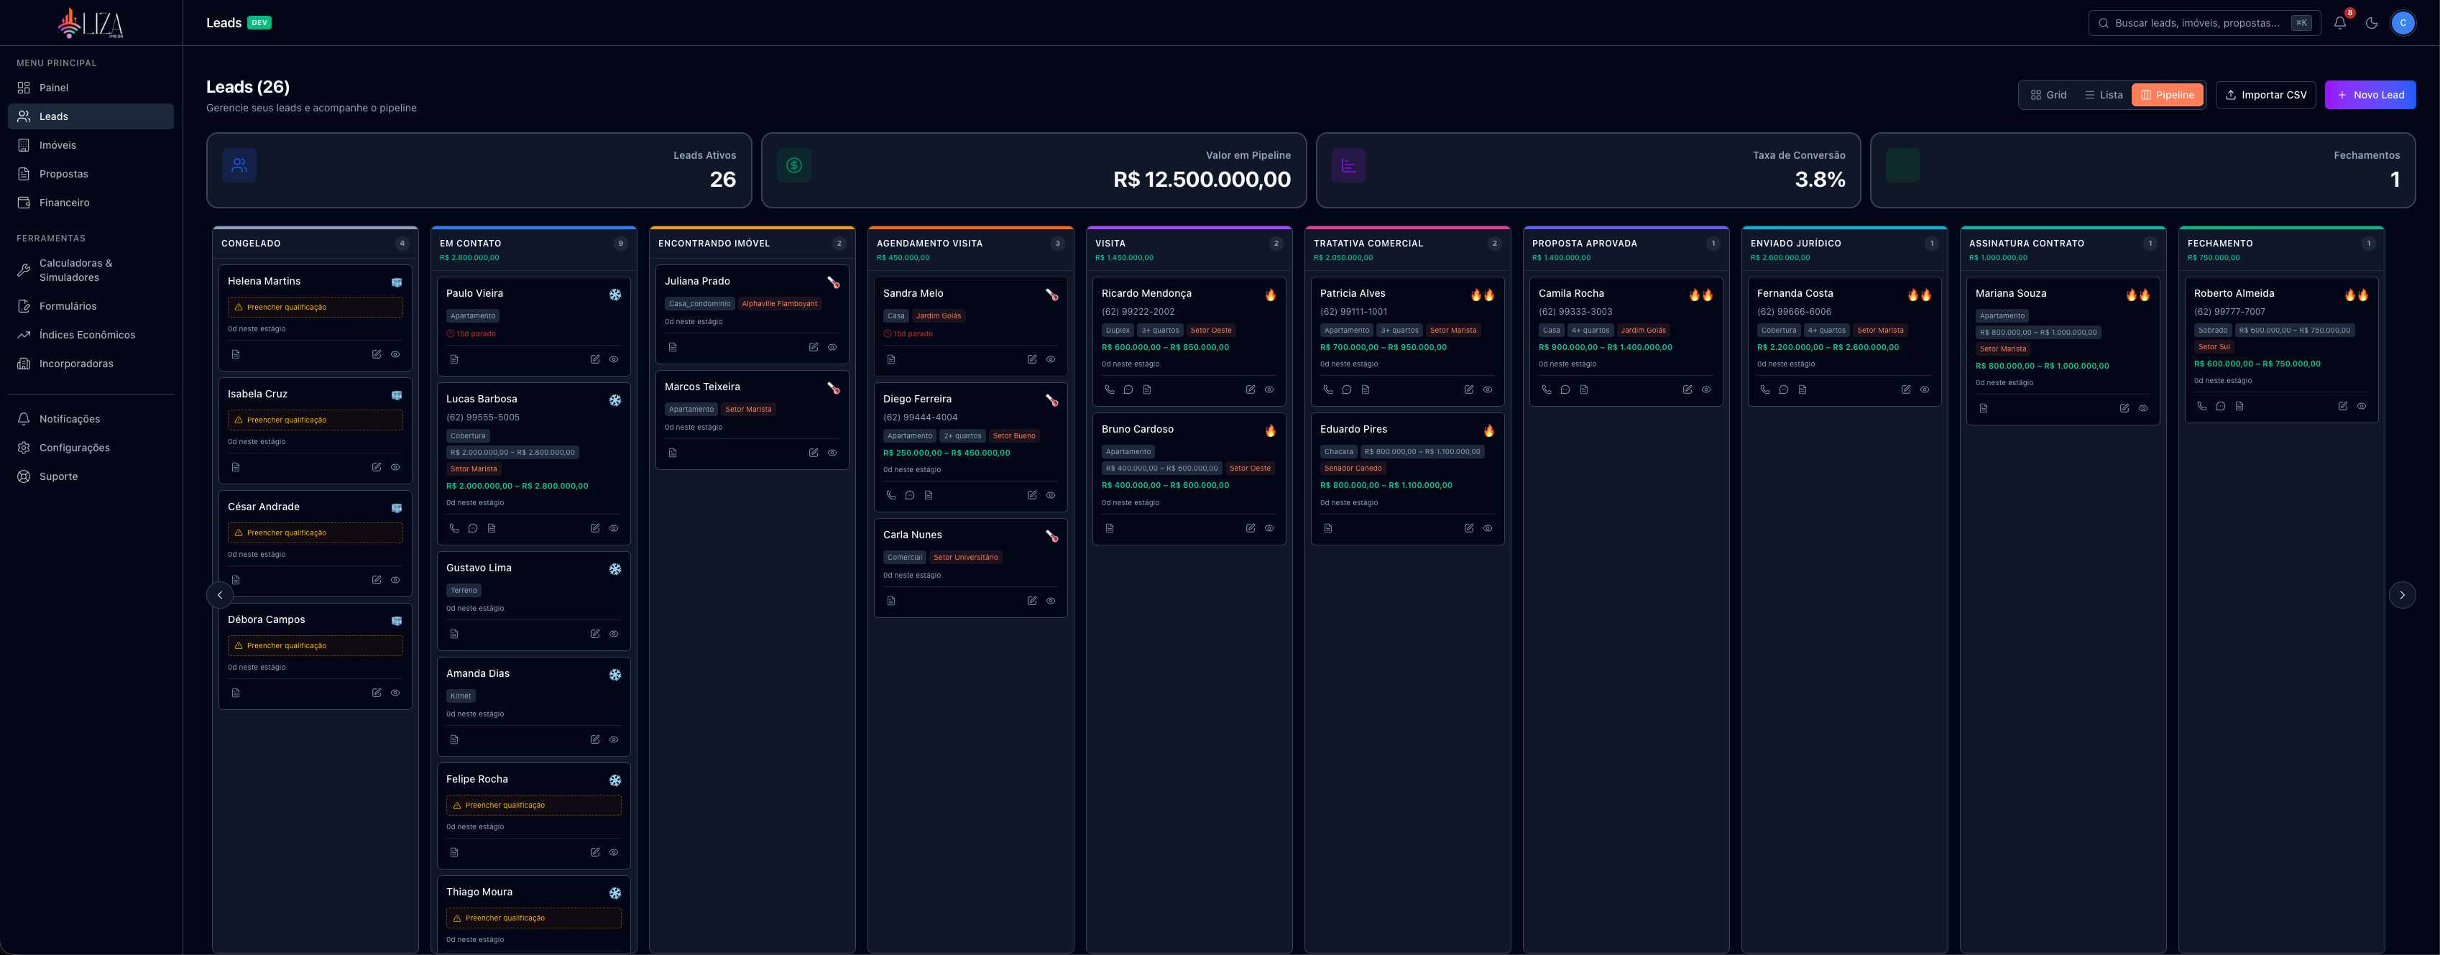This screenshot has height=955, width=2440.
Task: Call Patricia Alves via phone icon
Action: click(x=1328, y=389)
